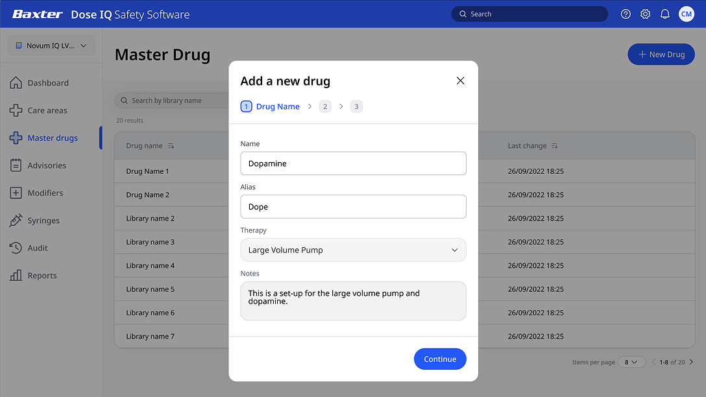Open the Reports section
706x397 pixels.
tap(42, 275)
